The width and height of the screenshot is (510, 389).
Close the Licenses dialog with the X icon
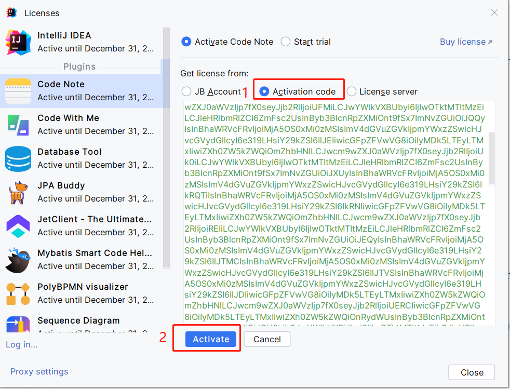[x=494, y=12]
